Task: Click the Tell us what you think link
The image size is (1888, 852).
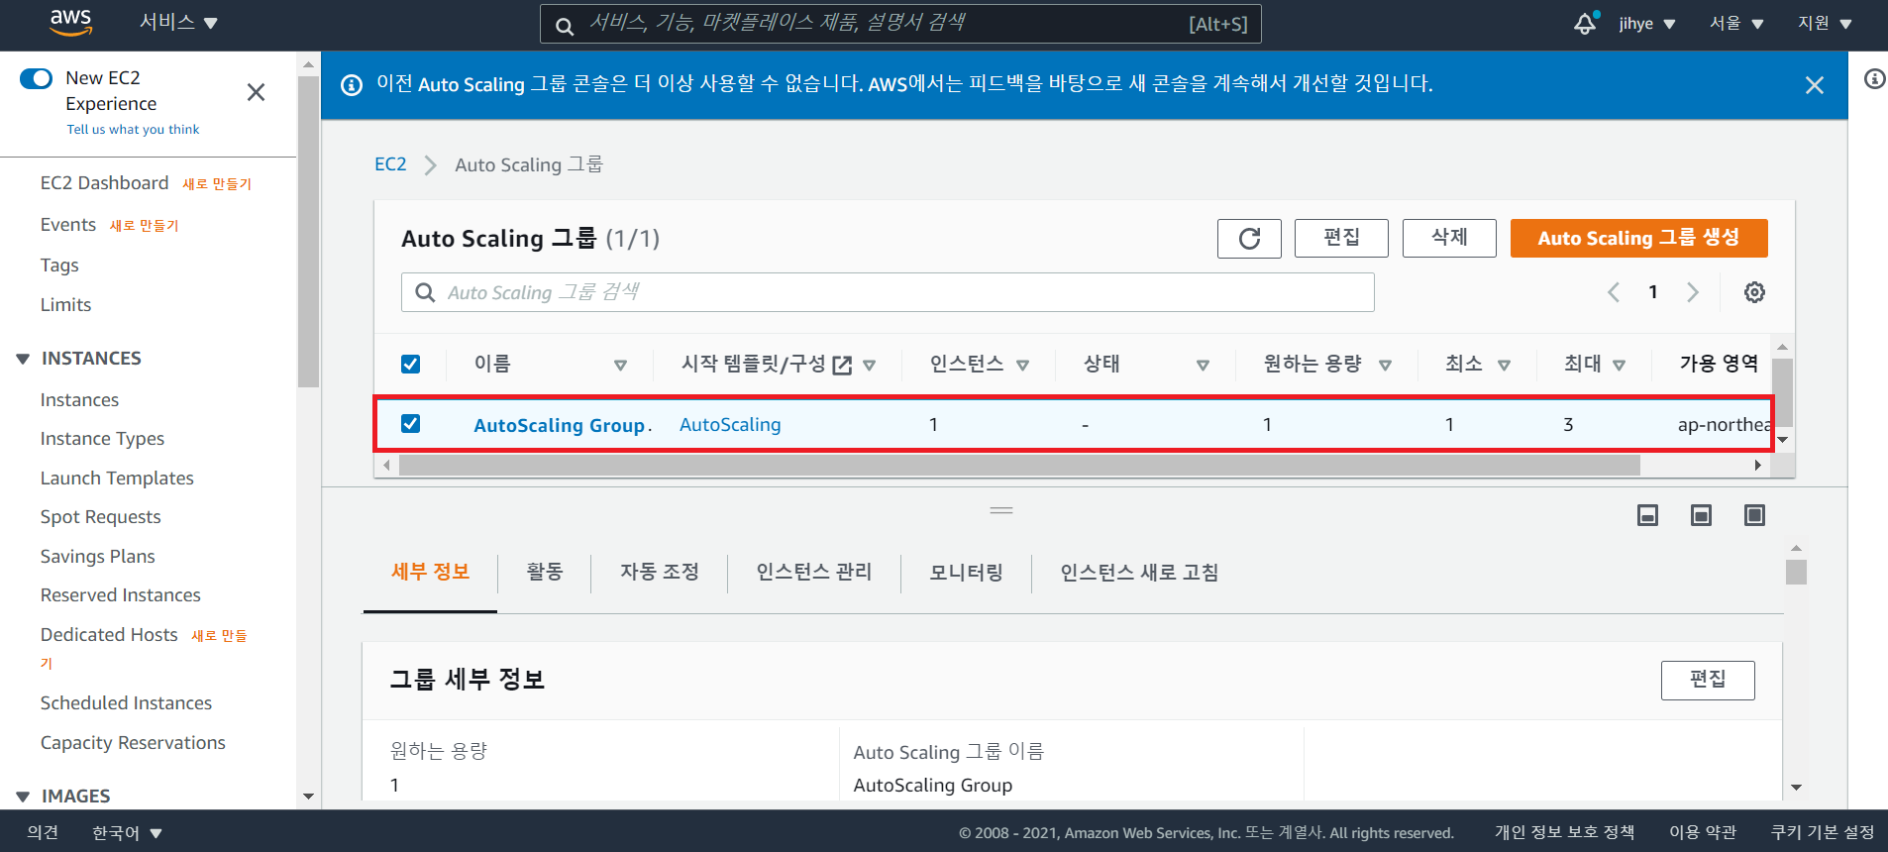Action: click(133, 130)
